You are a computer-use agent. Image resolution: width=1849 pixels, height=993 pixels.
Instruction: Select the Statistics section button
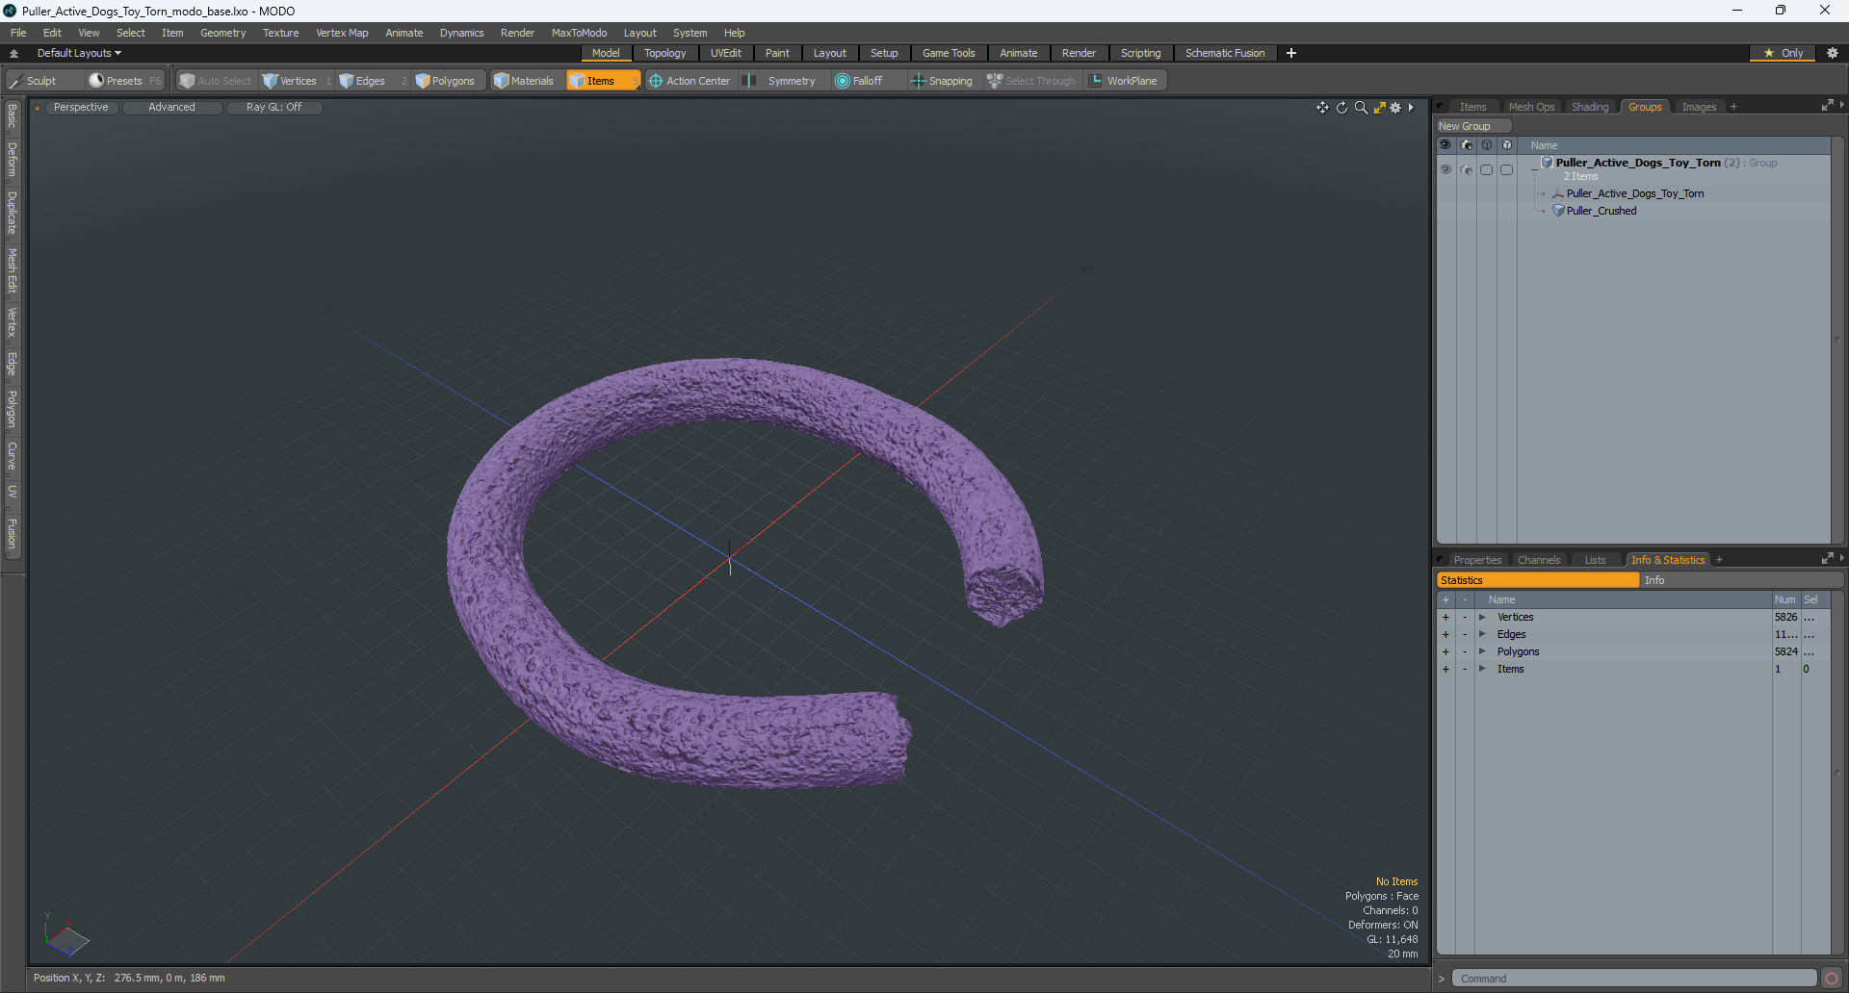1538,580
